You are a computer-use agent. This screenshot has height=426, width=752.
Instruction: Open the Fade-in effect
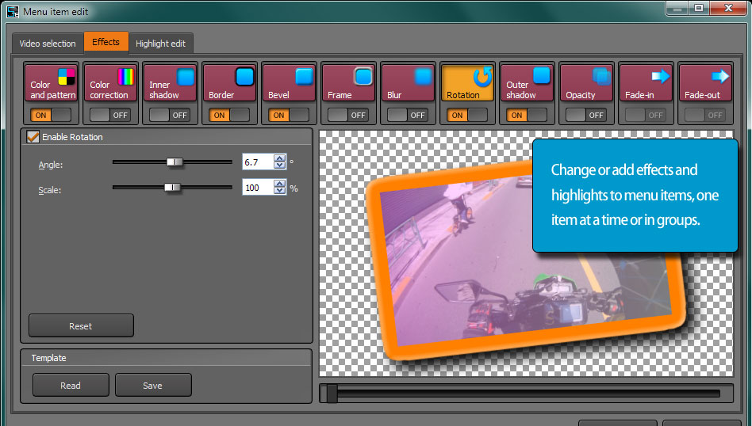tap(646, 83)
